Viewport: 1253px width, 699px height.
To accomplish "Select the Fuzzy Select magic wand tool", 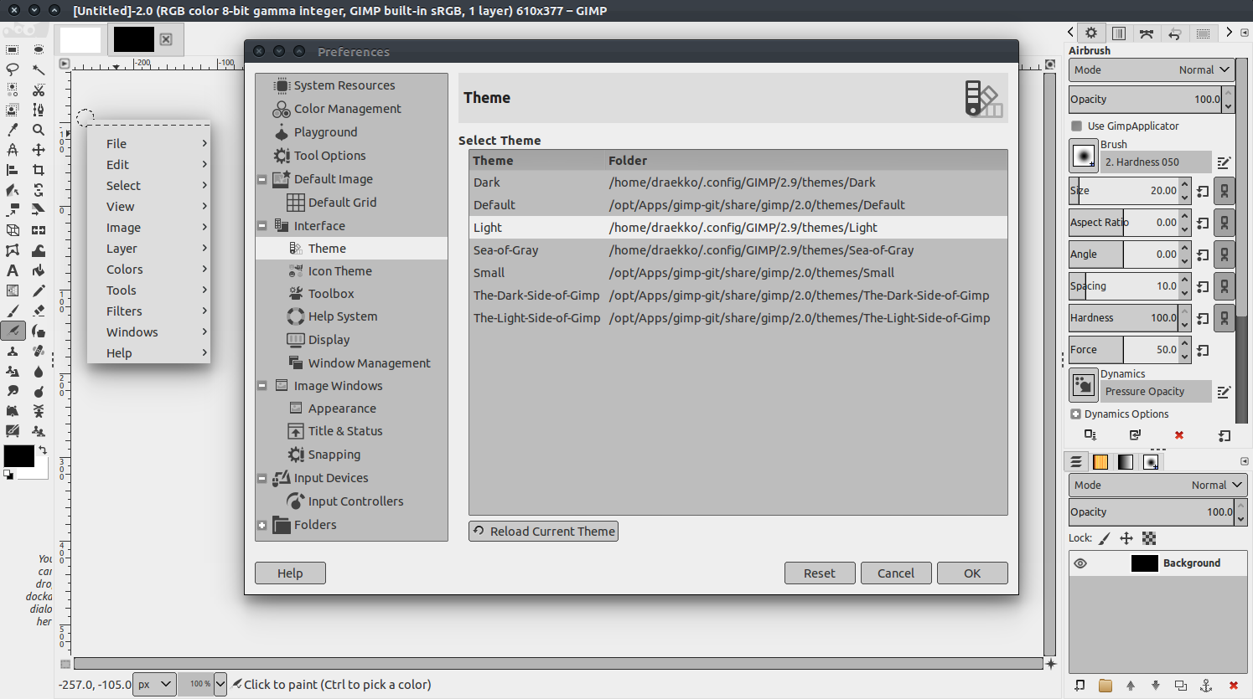I will [x=39, y=69].
